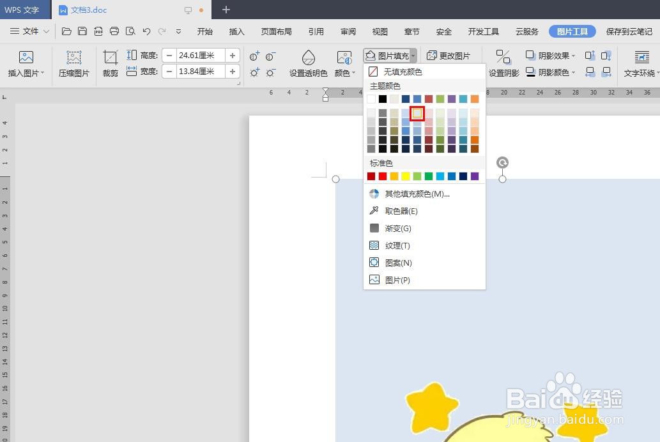Click the Text Wrap icon
Image resolution: width=660 pixels, height=442 pixels.
click(641, 57)
